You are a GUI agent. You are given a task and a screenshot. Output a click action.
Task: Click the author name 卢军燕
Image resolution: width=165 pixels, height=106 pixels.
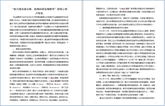click(39, 13)
